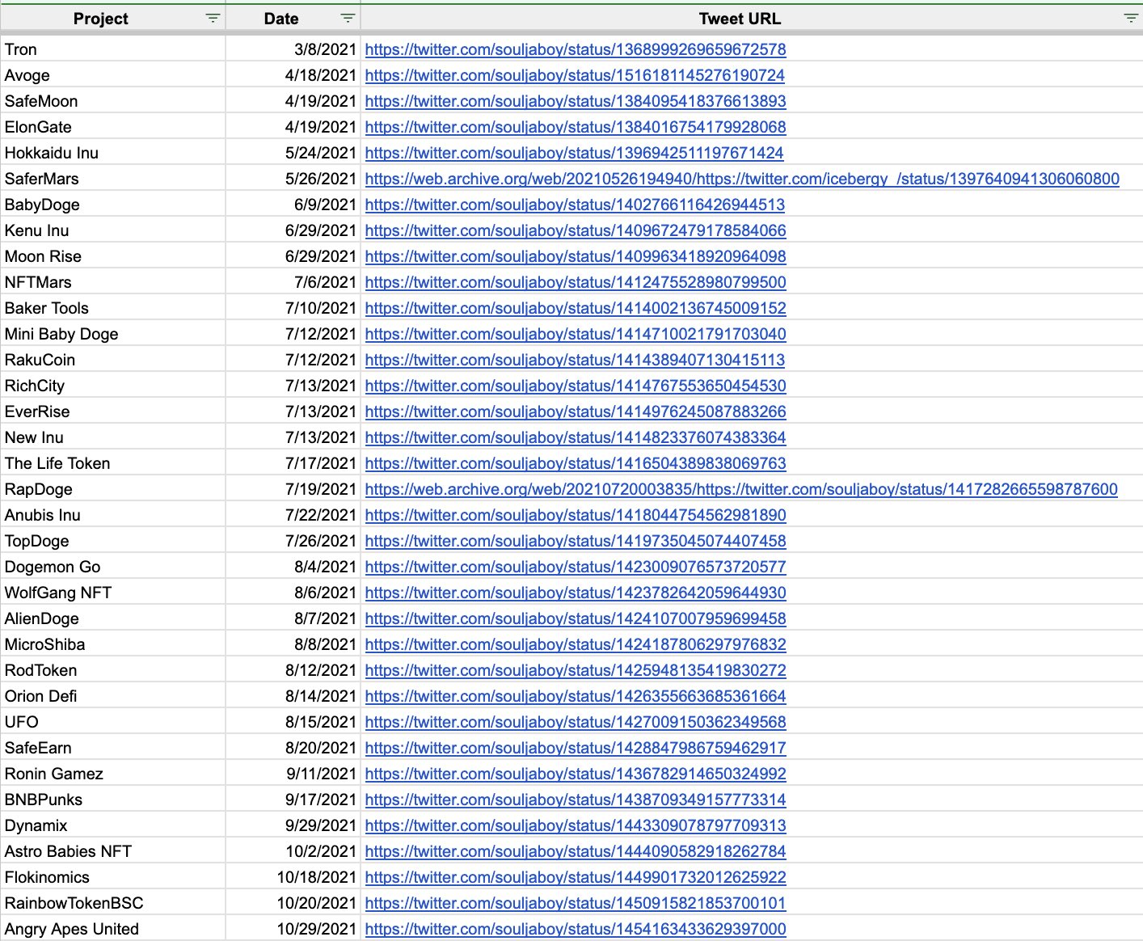Open the SafeMoon tweet link
1143x941 pixels.
tap(576, 101)
